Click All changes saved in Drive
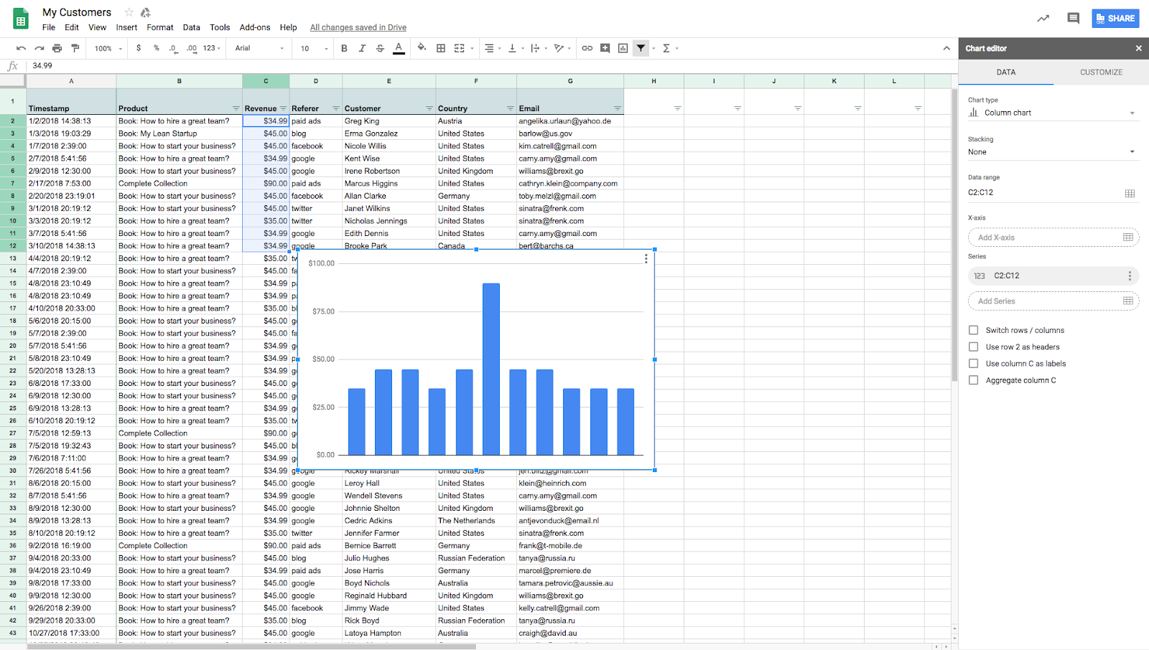This screenshot has height=650, width=1149. pos(358,27)
